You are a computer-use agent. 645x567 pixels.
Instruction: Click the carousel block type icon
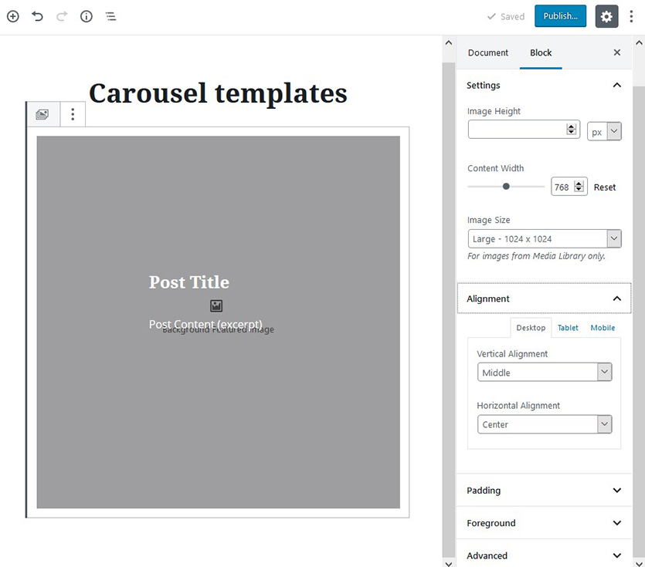[x=42, y=114]
